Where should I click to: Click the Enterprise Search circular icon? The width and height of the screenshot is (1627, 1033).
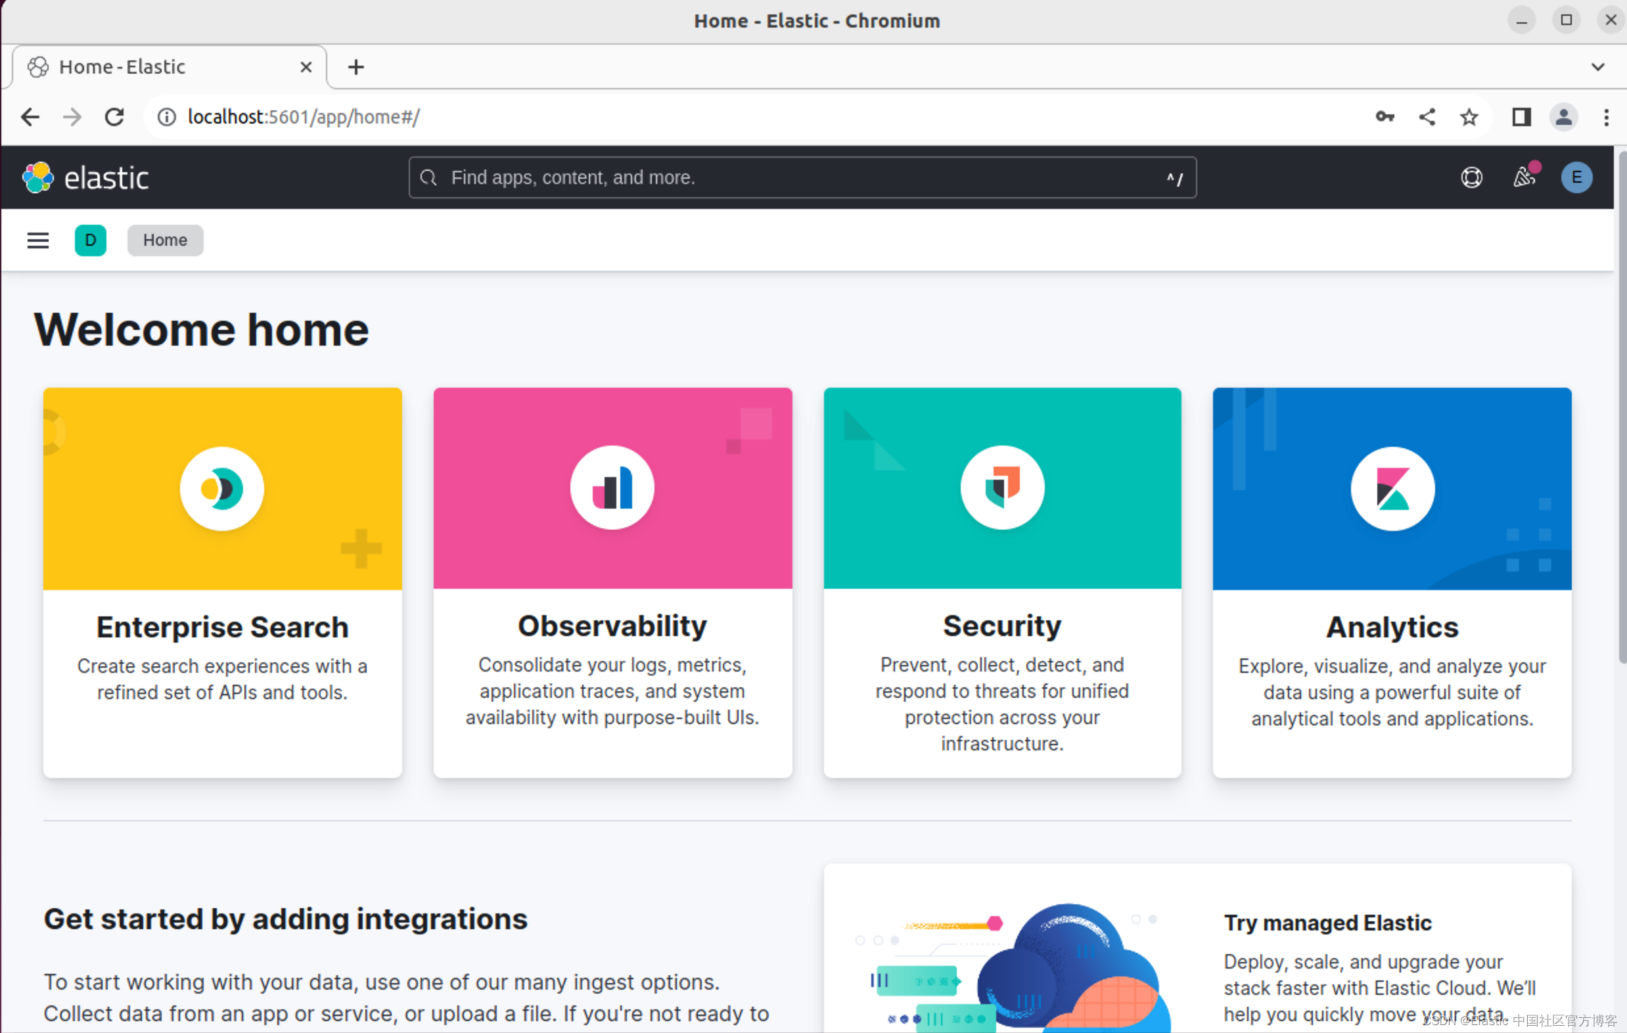(221, 488)
